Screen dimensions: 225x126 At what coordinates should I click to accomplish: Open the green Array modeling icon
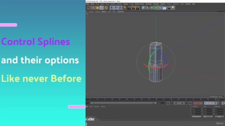pyautogui.click(x=156, y=8)
